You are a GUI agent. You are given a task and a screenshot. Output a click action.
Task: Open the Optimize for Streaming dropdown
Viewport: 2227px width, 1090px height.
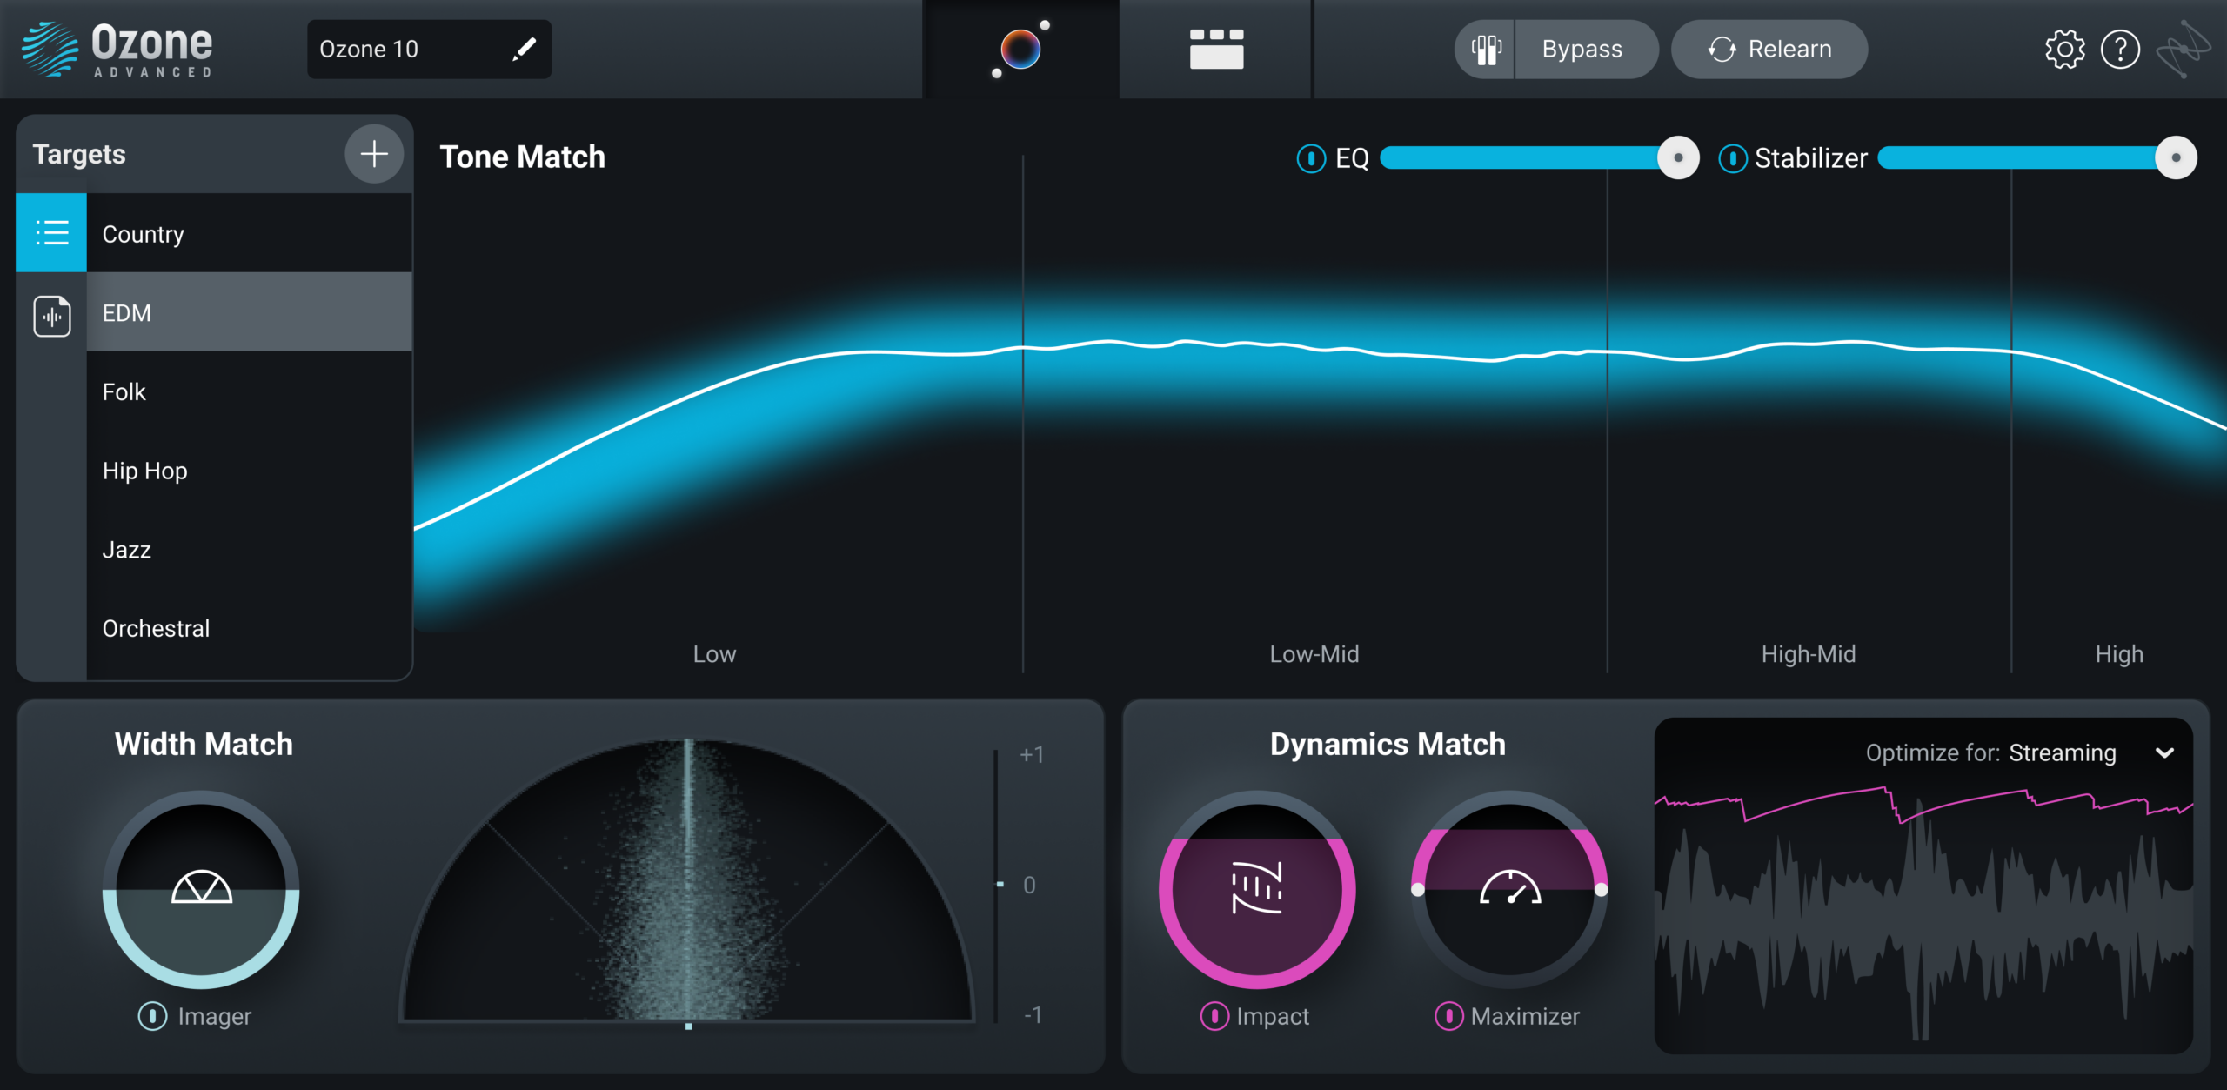[x=2019, y=752]
